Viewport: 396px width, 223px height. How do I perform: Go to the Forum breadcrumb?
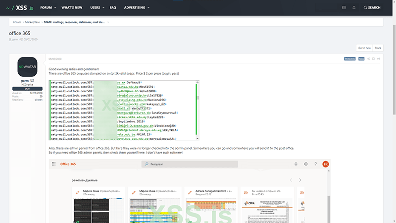click(x=17, y=22)
